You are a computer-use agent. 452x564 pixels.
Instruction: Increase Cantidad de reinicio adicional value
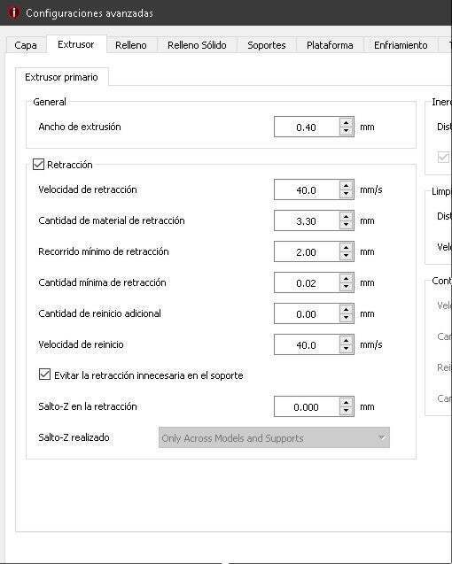click(x=347, y=309)
